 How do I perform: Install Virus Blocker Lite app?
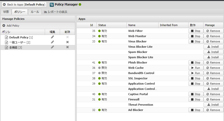pos(213,47)
